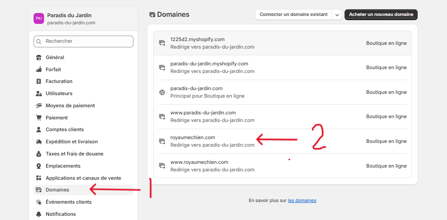Click the Forfait plan icon
Screen dimensions: 447x220
pyautogui.click(x=39, y=70)
